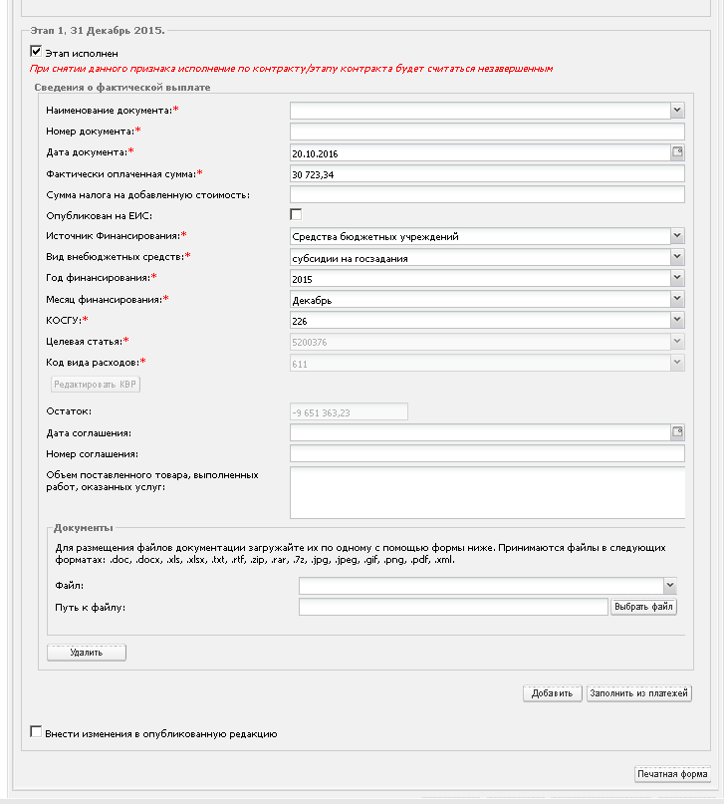Expand the Наименование документа dropdown
The width and height of the screenshot is (724, 804).
677,110
